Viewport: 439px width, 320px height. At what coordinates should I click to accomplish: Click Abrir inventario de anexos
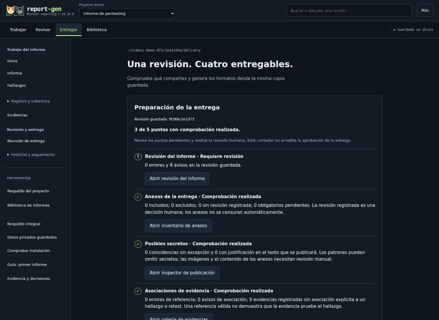(178, 226)
